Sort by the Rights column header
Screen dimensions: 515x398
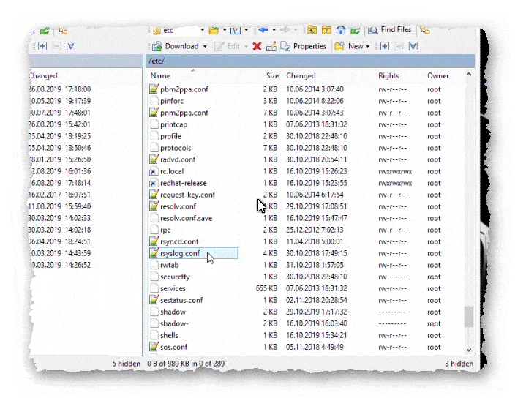[388, 76]
